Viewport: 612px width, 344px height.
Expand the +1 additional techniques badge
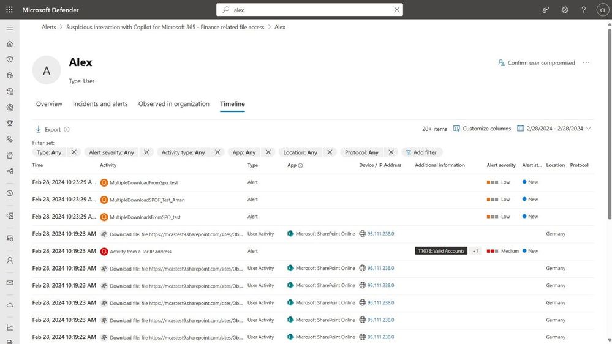click(475, 251)
